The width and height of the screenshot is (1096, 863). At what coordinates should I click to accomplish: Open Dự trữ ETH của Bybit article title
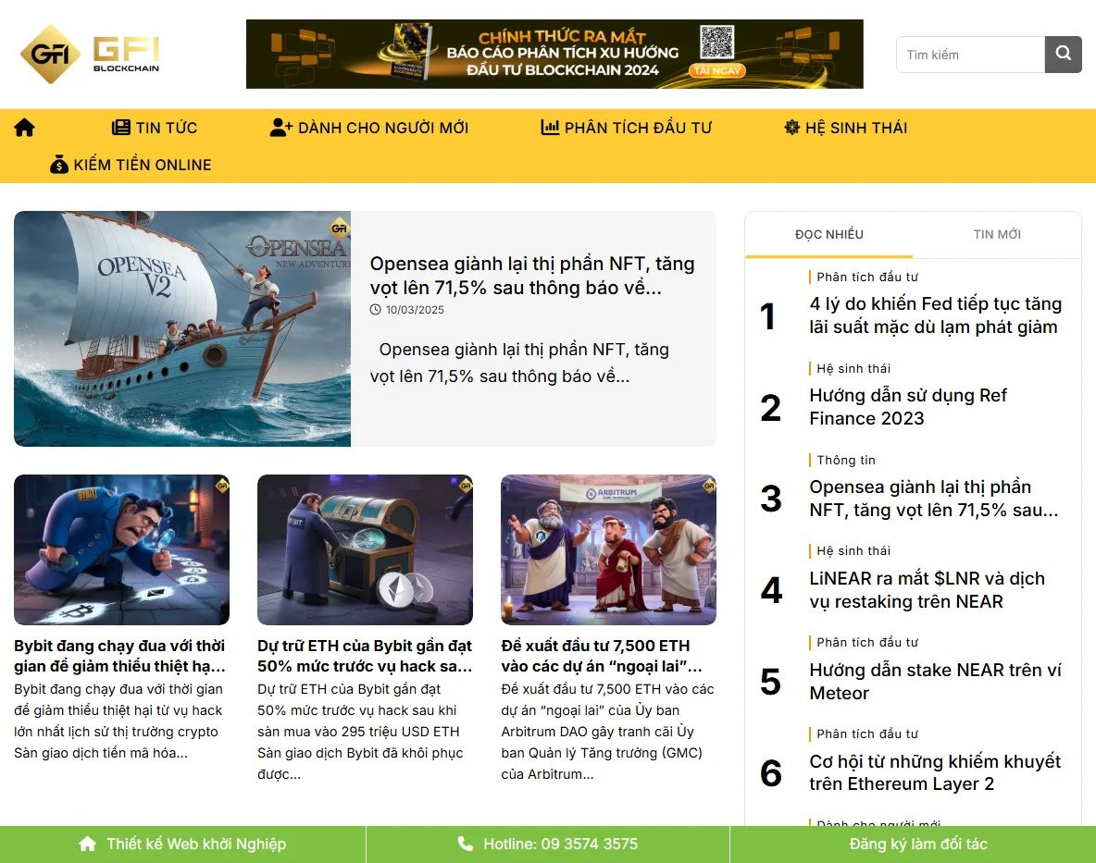[365, 656]
